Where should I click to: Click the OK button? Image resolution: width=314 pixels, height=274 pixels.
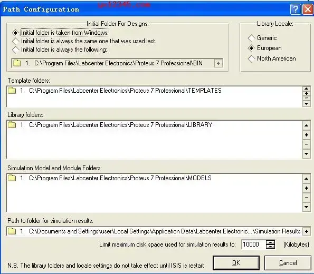[236, 263]
